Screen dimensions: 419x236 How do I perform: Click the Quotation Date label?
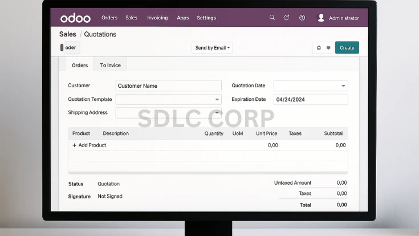(248, 86)
